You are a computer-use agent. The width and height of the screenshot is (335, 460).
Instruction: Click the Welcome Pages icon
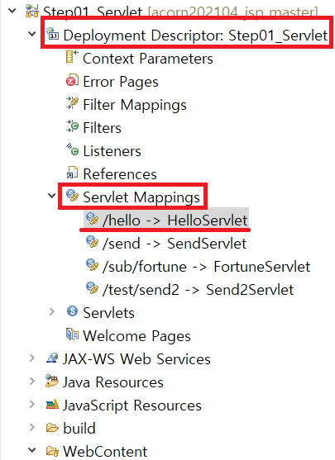[x=72, y=334]
